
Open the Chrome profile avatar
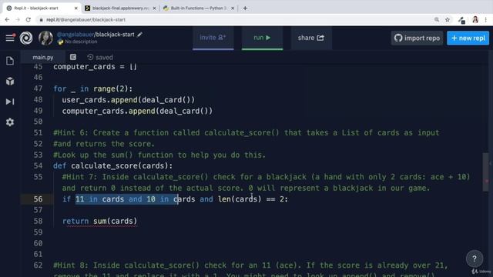pyautogui.click(x=475, y=19)
